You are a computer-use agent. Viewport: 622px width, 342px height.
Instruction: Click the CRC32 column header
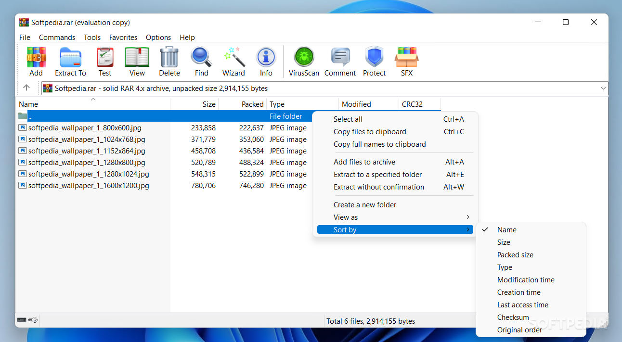pos(420,104)
